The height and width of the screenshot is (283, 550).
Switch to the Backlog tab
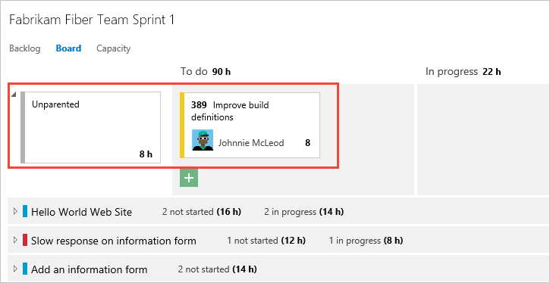[24, 48]
